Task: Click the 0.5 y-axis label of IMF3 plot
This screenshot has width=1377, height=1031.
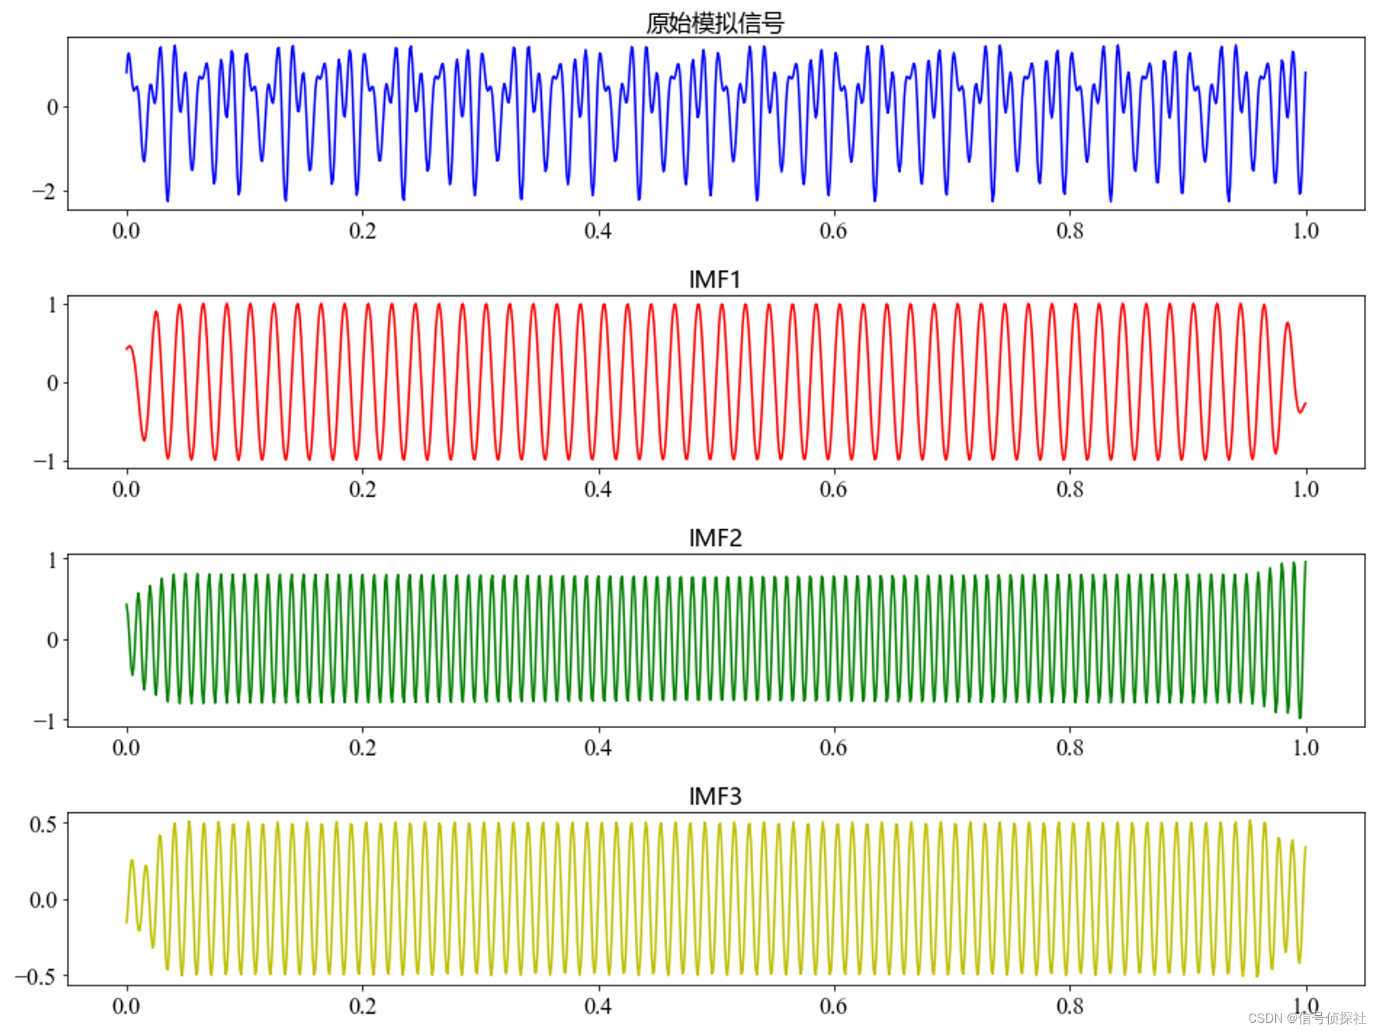Action: pyautogui.click(x=43, y=824)
